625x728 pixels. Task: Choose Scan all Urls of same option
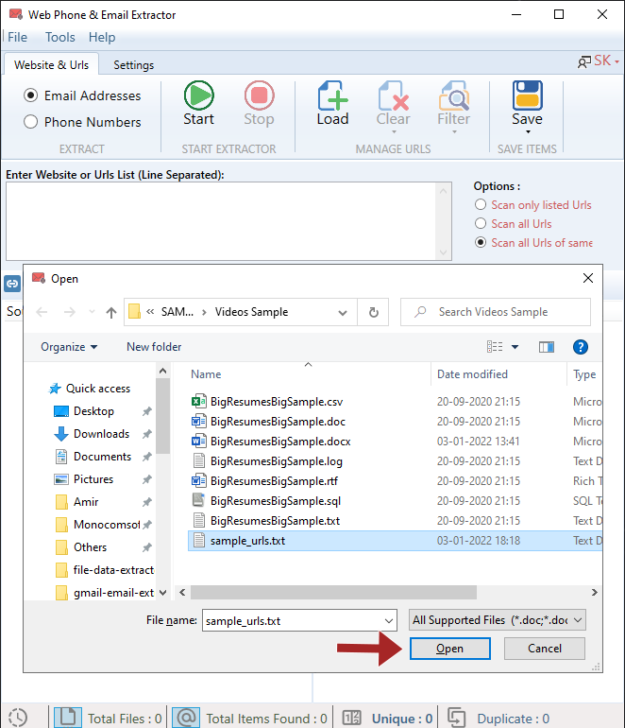(x=481, y=242)
